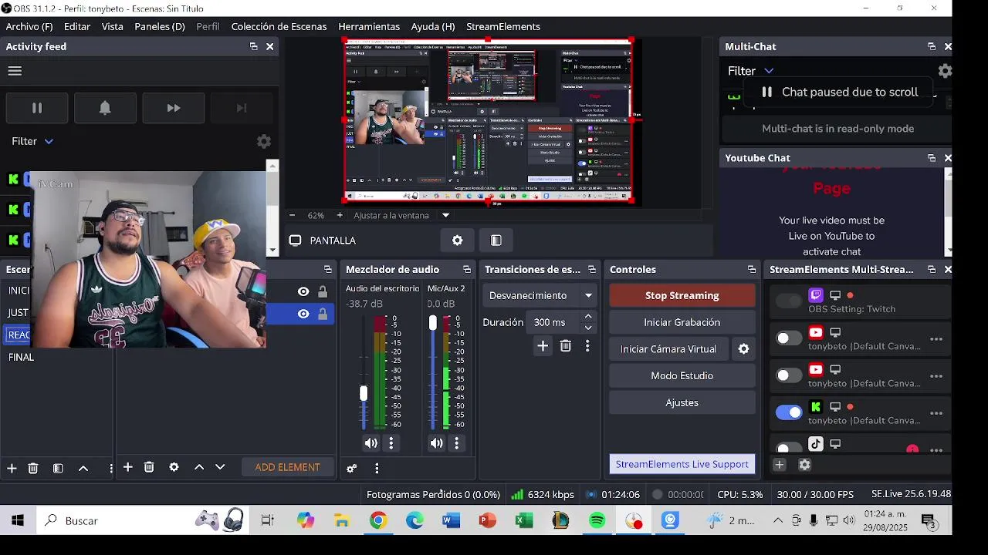Click Iniciar Grabación button
Screen dimensions: 988x555
coord(682,323)
